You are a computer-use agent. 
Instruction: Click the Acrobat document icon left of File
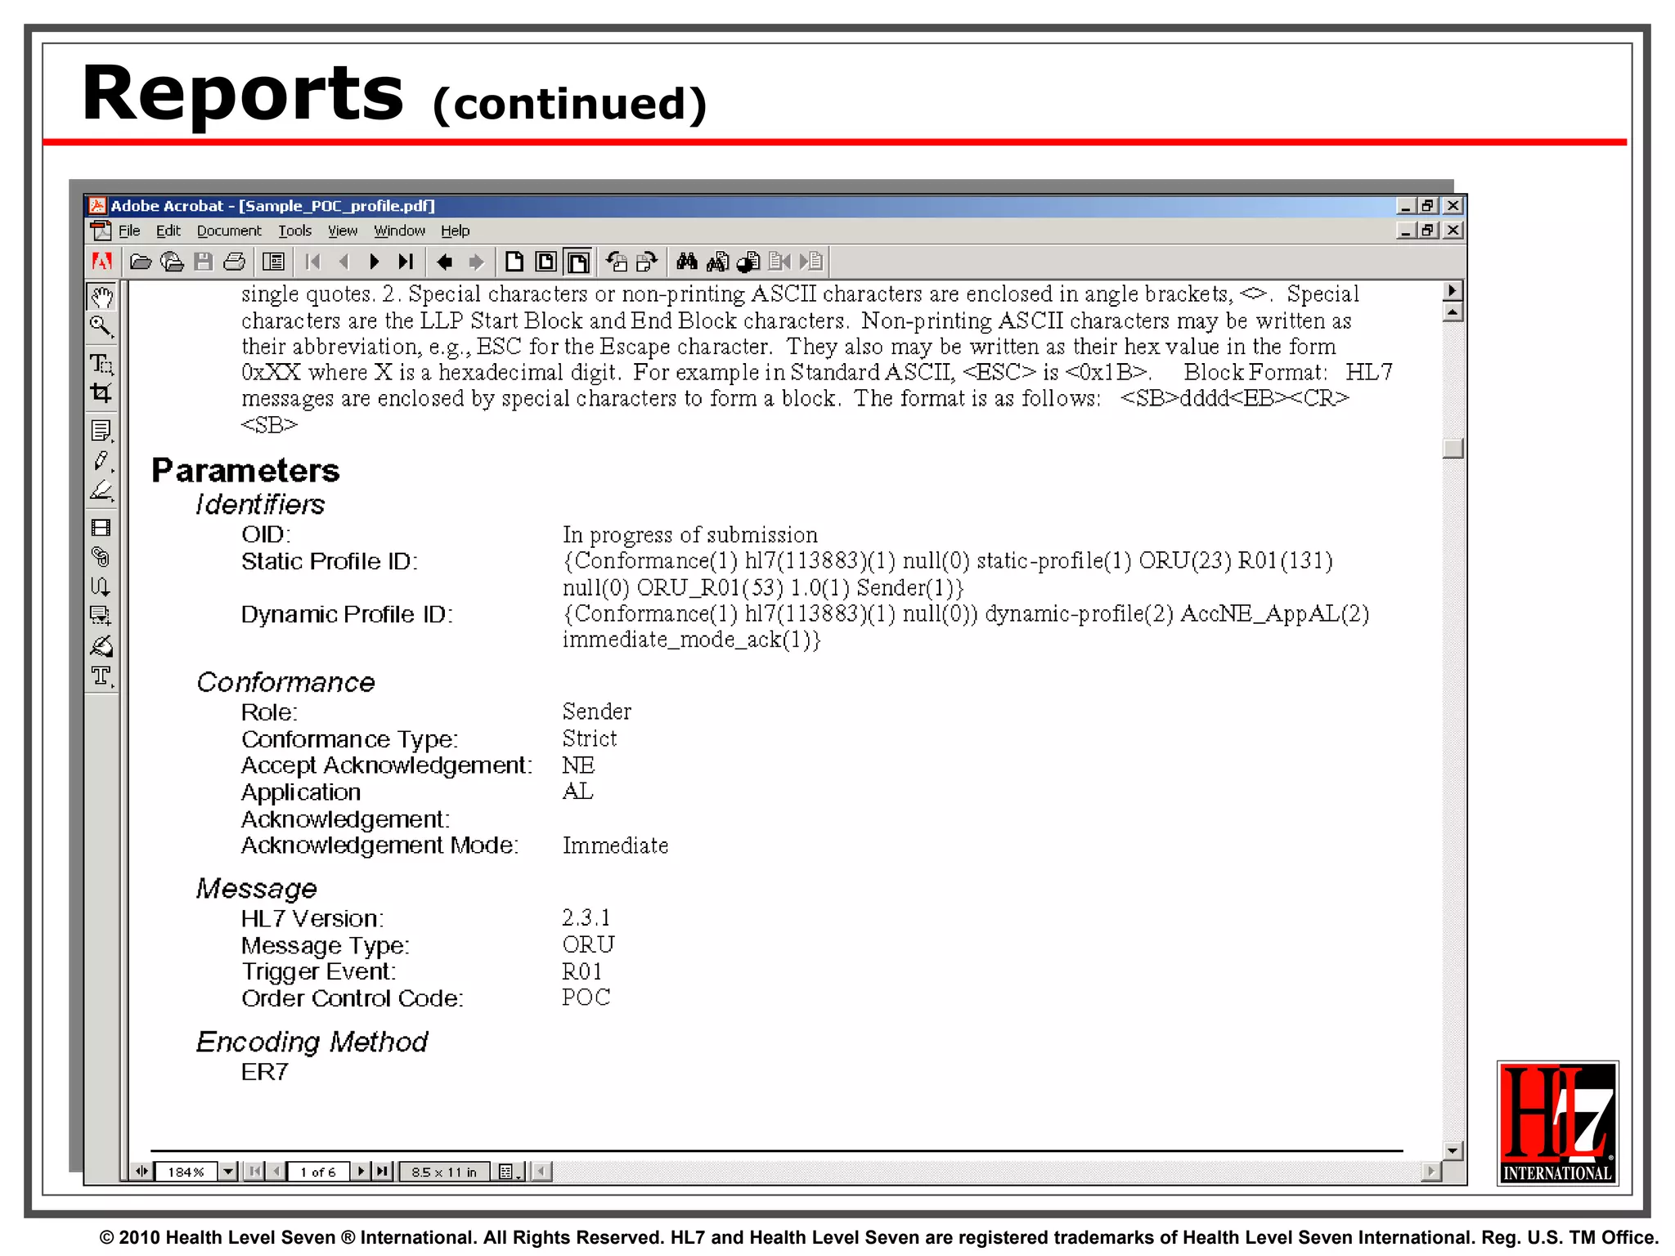pyautogui.click(x=101, y=231)
